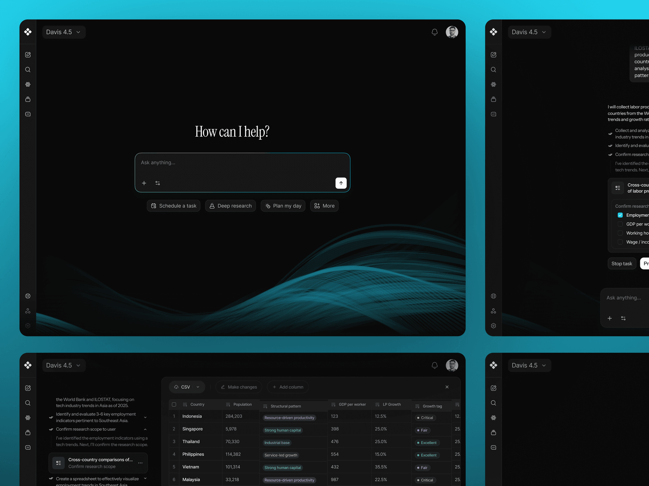Collapse the Confirm research scope to user step

(145, 429)
